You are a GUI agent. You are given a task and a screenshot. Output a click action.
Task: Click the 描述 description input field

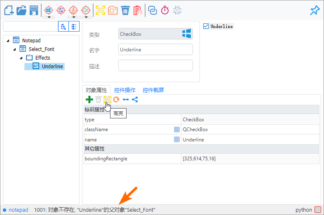[x=155, y=66]
